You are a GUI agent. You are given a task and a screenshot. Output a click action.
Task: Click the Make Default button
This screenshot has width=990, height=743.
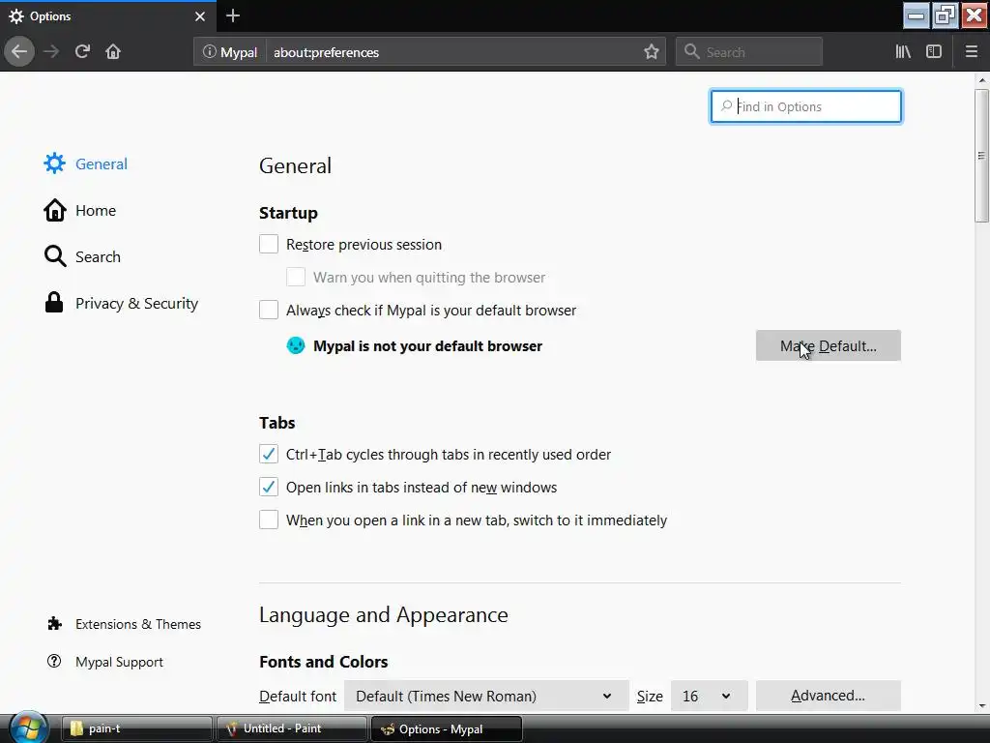pos(829,345)
